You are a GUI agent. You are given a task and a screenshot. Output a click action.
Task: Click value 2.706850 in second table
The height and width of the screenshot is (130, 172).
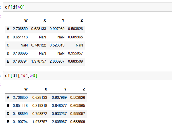pos(20,97)
